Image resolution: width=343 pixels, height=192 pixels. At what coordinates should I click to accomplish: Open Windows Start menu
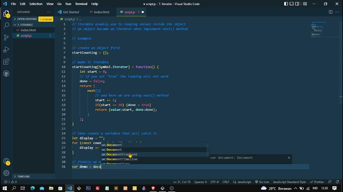click(x=5, y=188)
